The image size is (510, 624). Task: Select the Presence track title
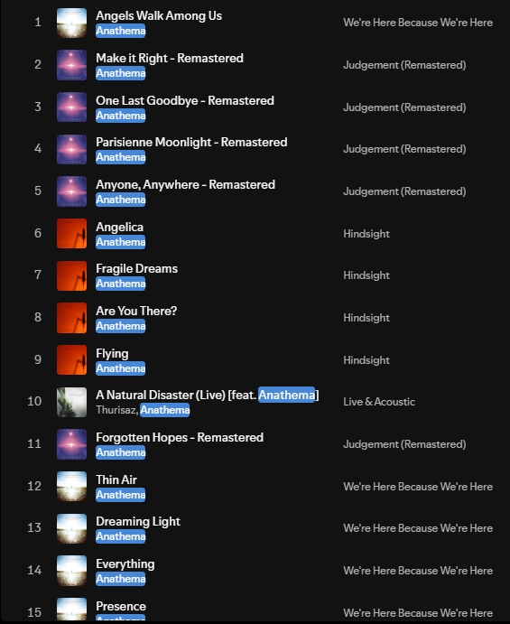121,606
